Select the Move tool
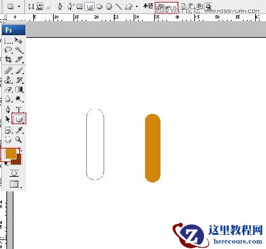The image size is (266, 249). point(19,40)
